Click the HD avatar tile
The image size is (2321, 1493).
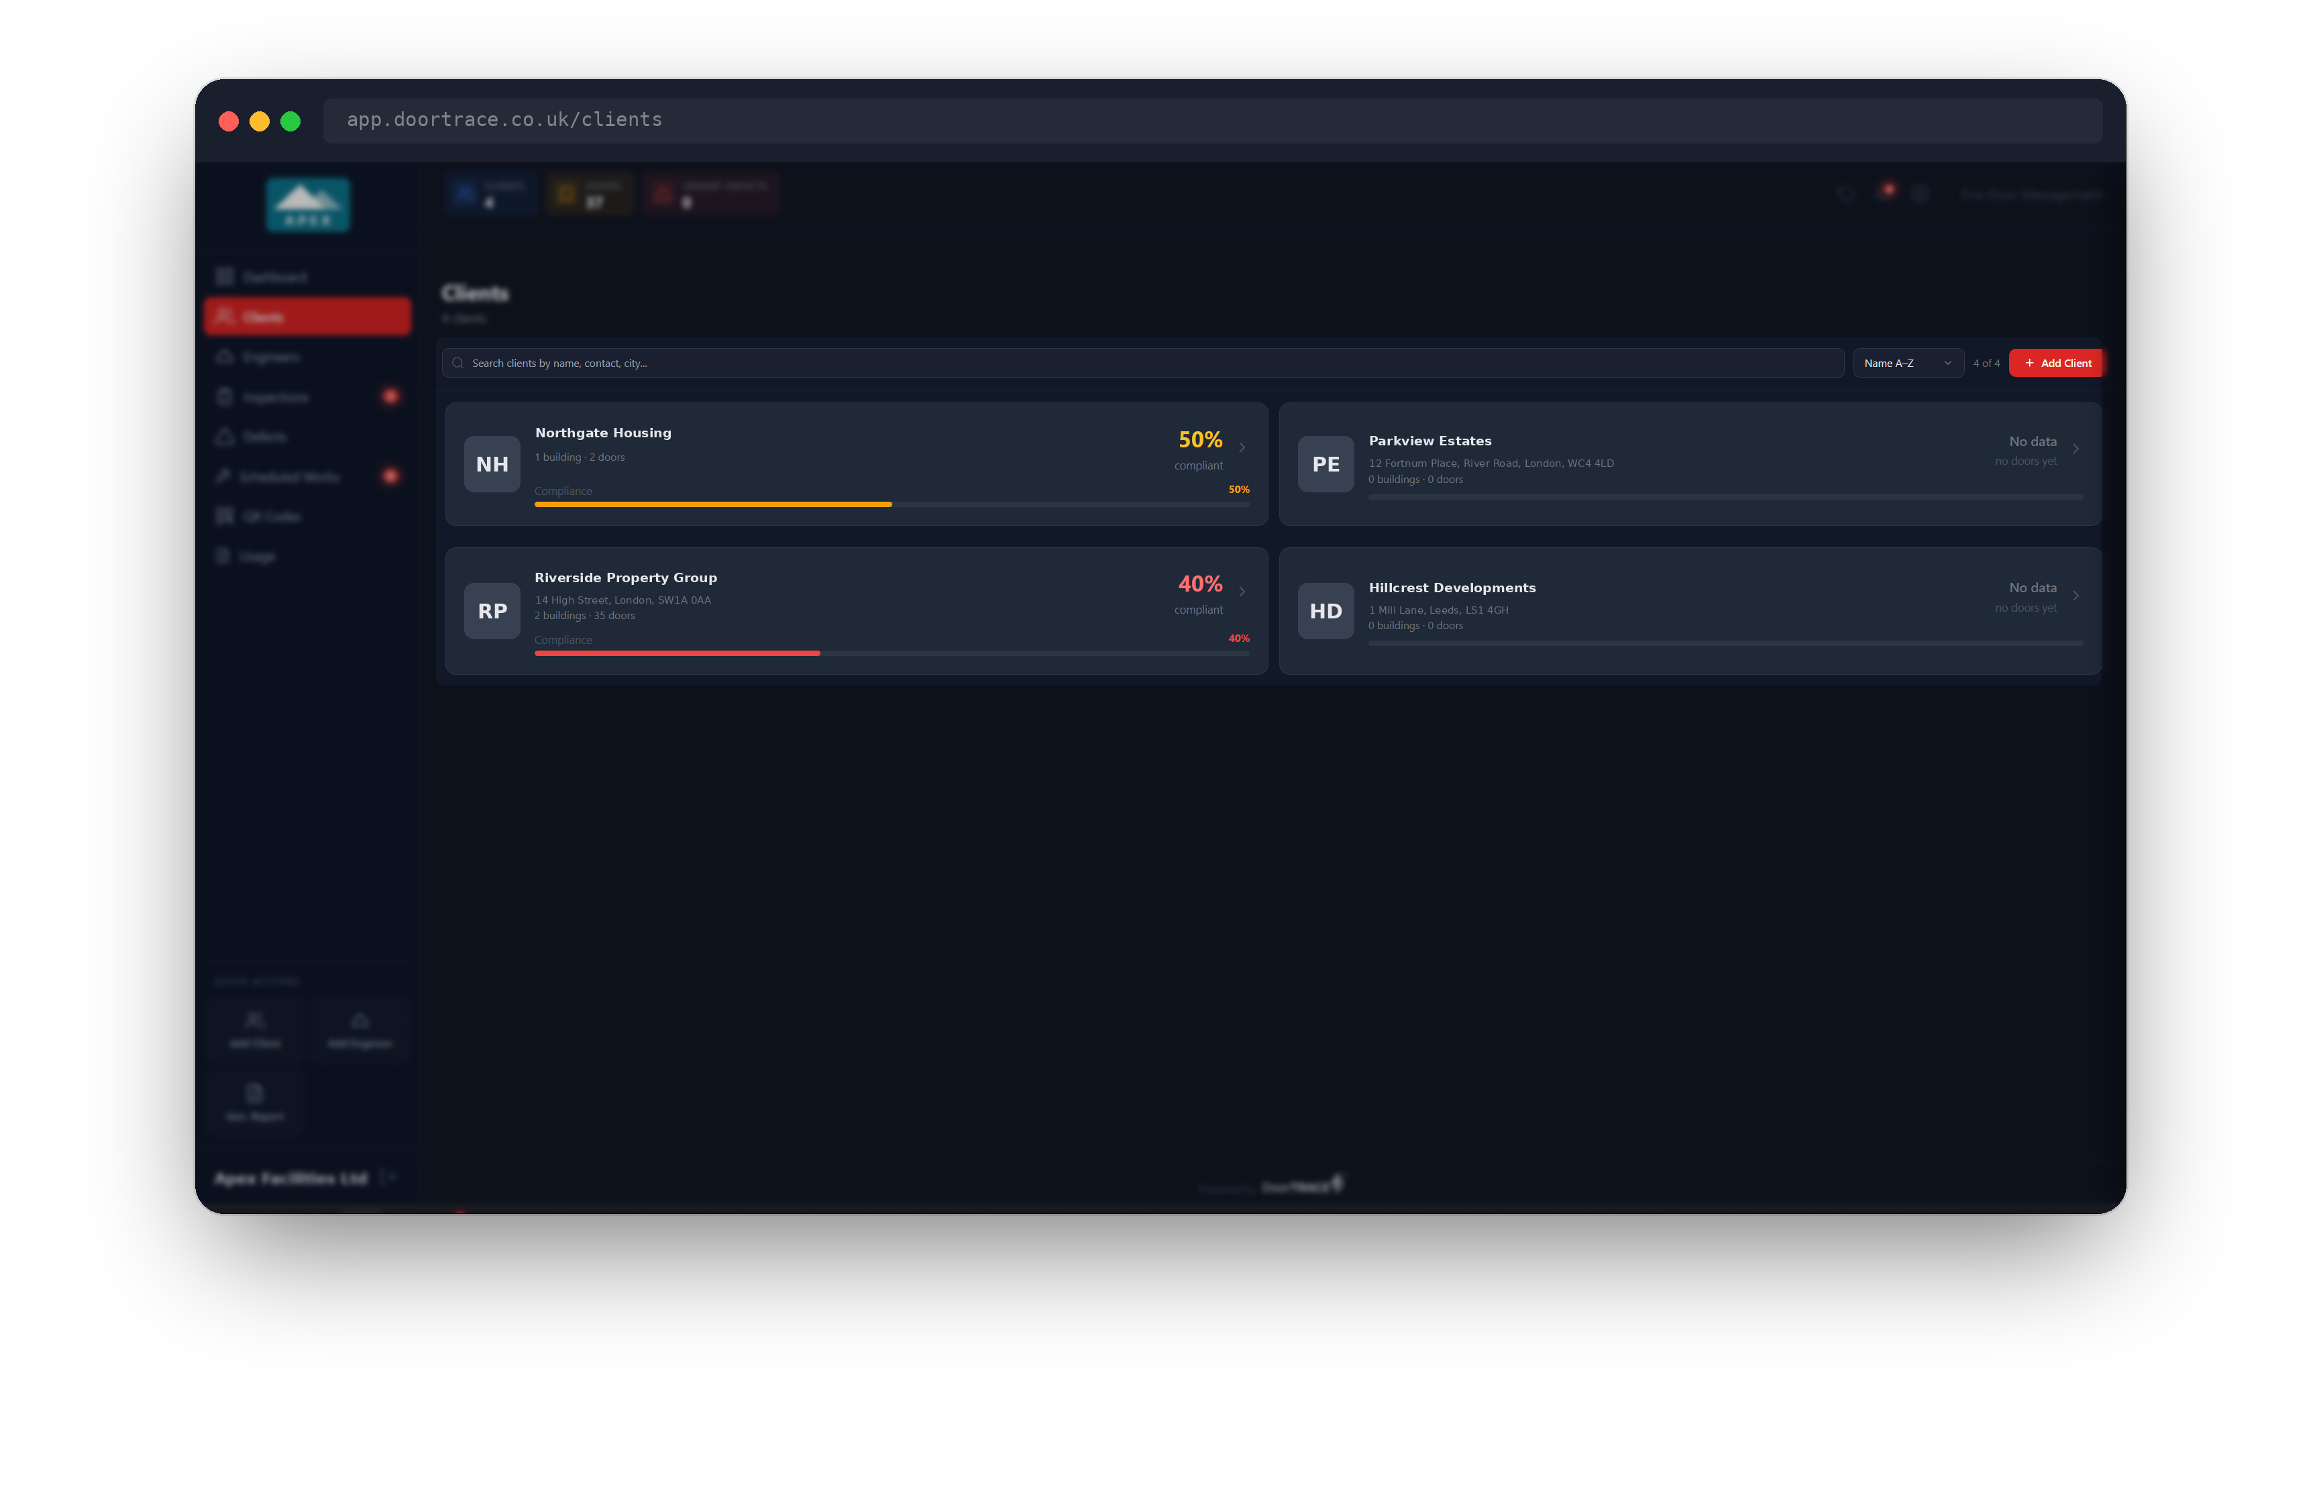(x=1326, y=611)
